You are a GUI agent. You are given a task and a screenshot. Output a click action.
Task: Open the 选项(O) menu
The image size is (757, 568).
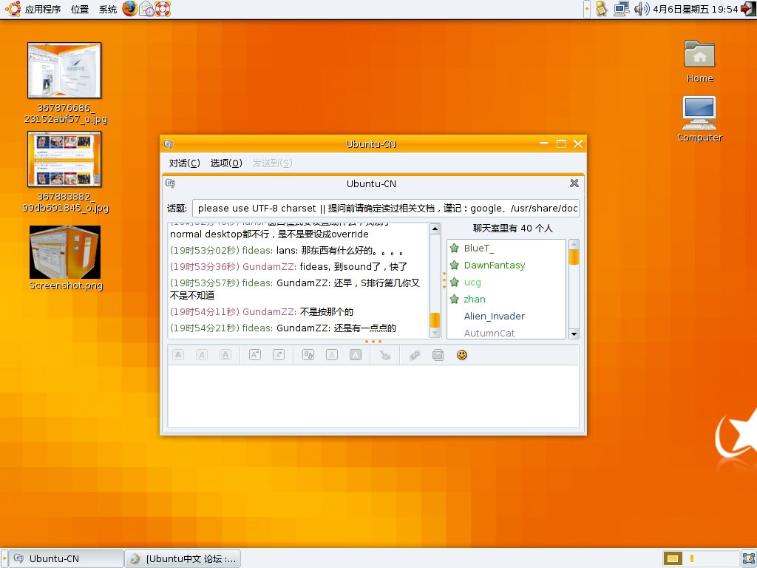pos(226,163)
